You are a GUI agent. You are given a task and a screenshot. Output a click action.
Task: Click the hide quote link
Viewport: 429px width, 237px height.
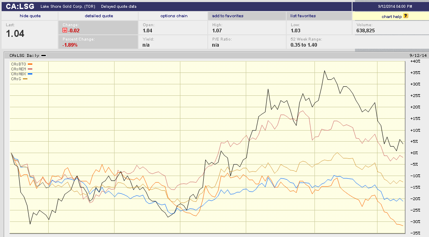[30, 16]
